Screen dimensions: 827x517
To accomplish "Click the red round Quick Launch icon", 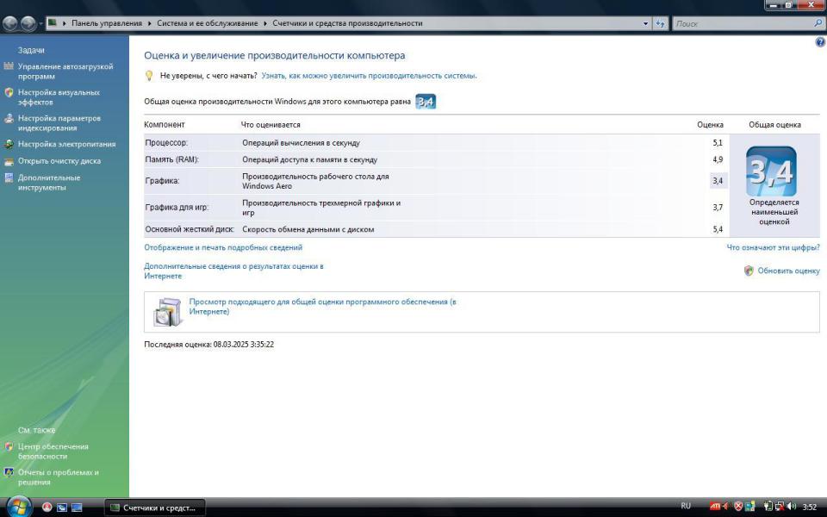I will coord(47,508).
